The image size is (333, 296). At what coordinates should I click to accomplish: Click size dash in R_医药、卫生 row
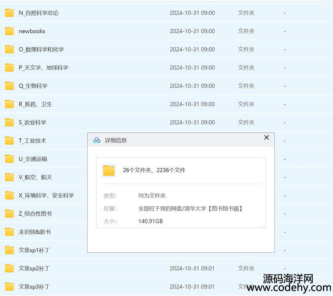pos(285,105)
